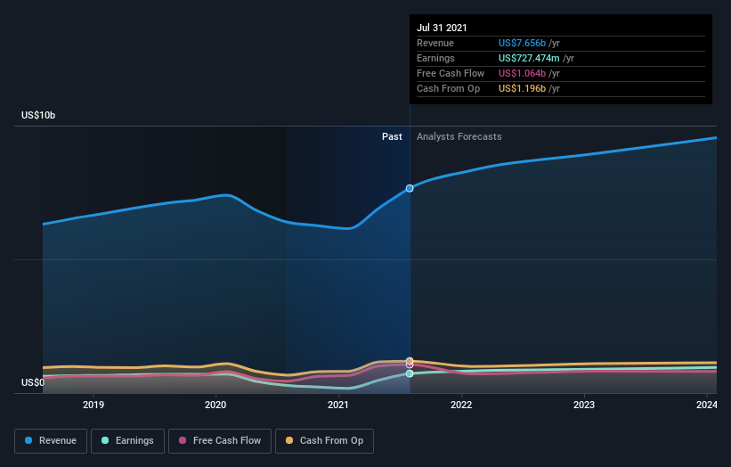Click the Revenue data point marker at Jul 2021

click(410, 188)
